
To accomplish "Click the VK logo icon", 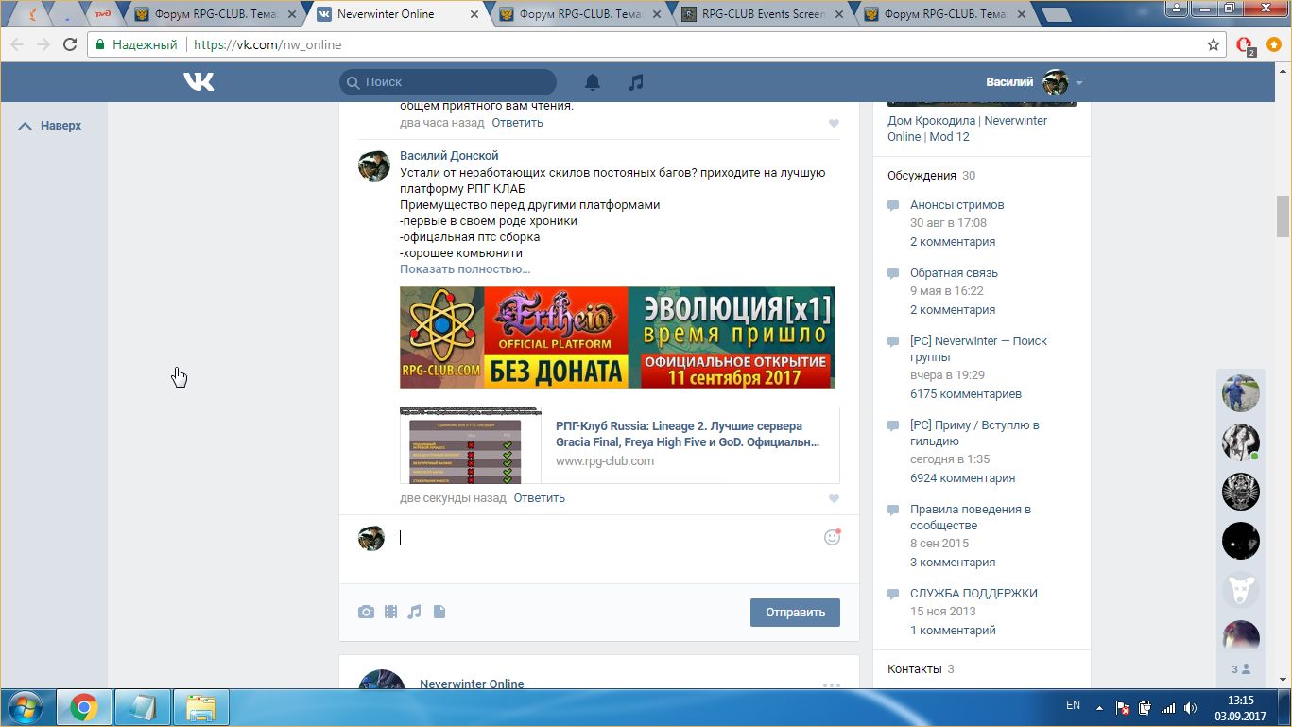I will coord(198,82).
